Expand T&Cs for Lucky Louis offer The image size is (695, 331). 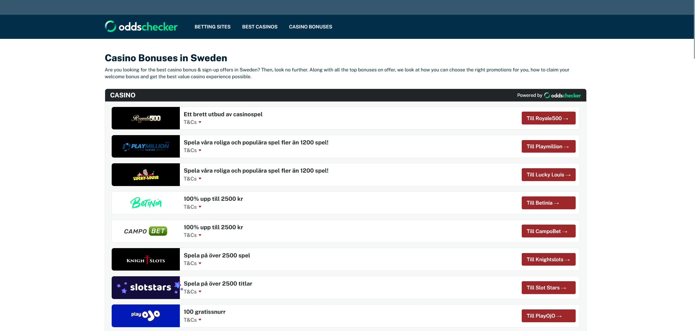coord(192,179)
